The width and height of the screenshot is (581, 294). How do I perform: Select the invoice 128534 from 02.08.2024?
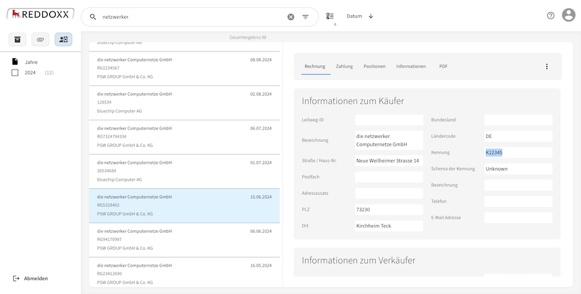[184, 103]
